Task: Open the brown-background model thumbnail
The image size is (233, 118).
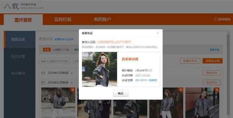Action: click(166, 103)
